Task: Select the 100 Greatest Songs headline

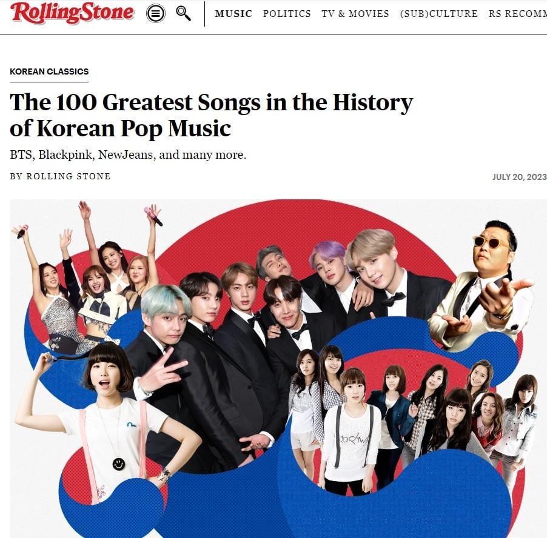Action: coord(212,115)
